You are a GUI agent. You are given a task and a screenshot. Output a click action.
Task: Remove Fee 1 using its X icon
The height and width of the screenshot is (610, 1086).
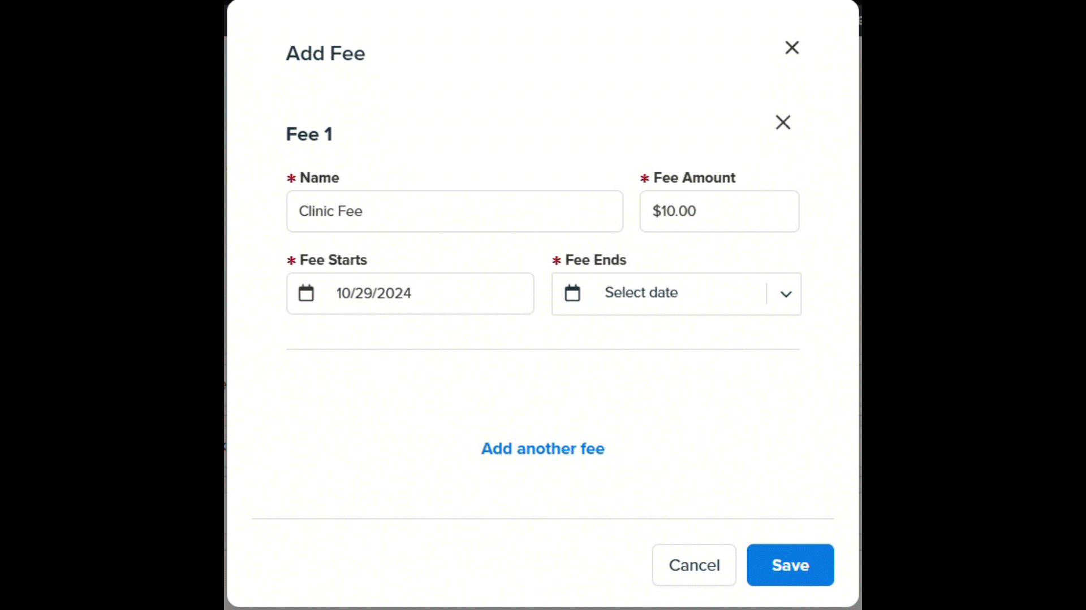783,122
